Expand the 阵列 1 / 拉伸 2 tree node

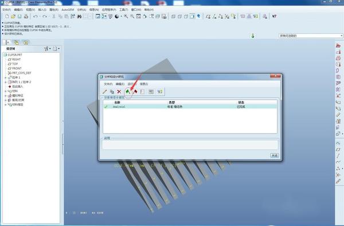5,82
